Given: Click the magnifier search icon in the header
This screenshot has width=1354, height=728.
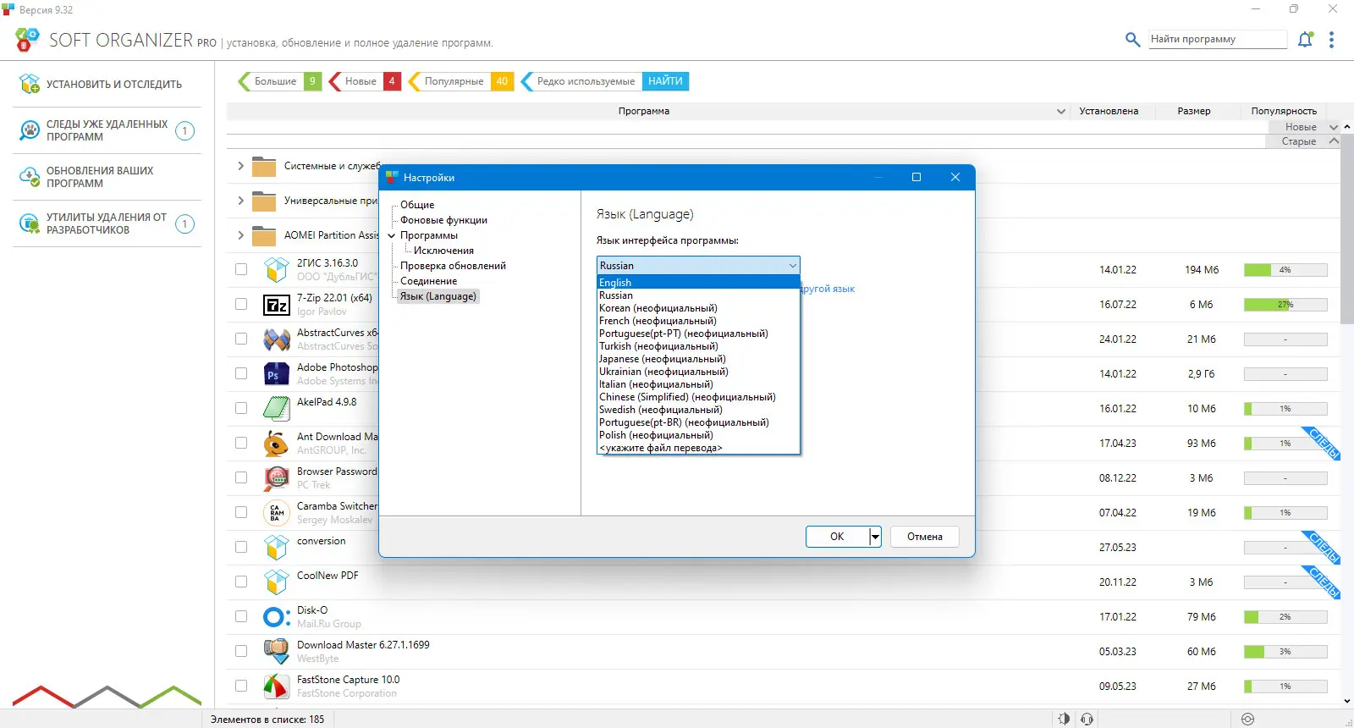Looking at the screenshot, I should point(1132,39).
